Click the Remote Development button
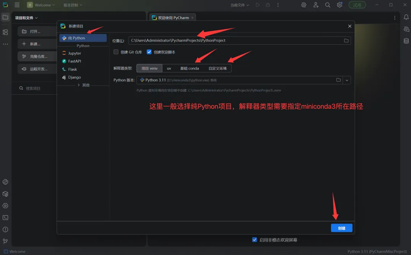This screenshot has height=255, width=411. click(37, 69)
